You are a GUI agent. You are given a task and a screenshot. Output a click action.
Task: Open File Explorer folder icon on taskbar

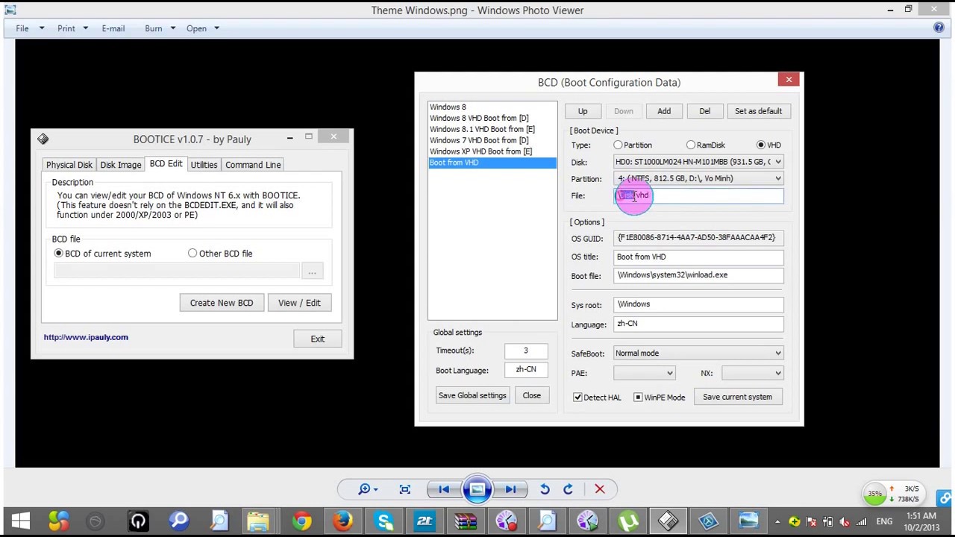[257, 521]
